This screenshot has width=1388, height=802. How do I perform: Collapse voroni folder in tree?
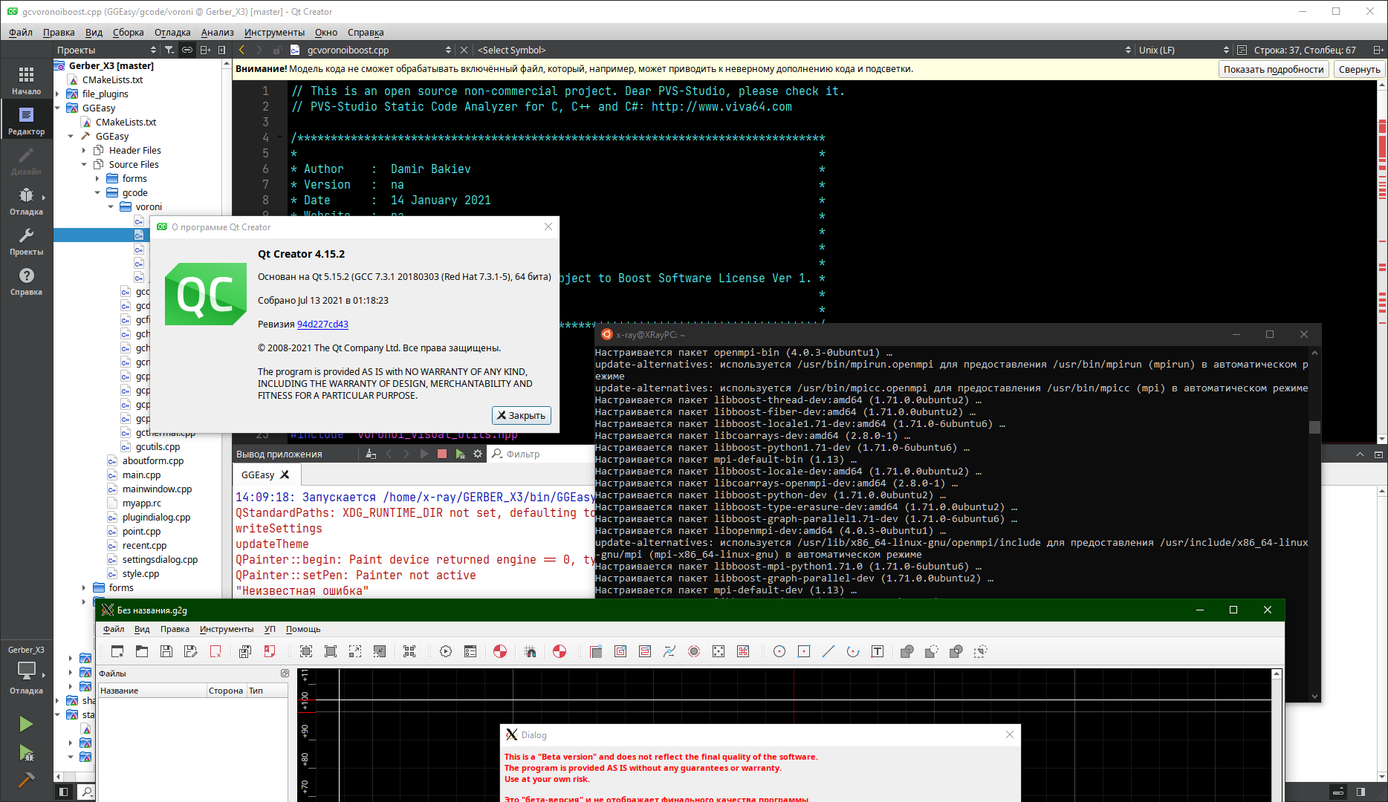[111, 206]
